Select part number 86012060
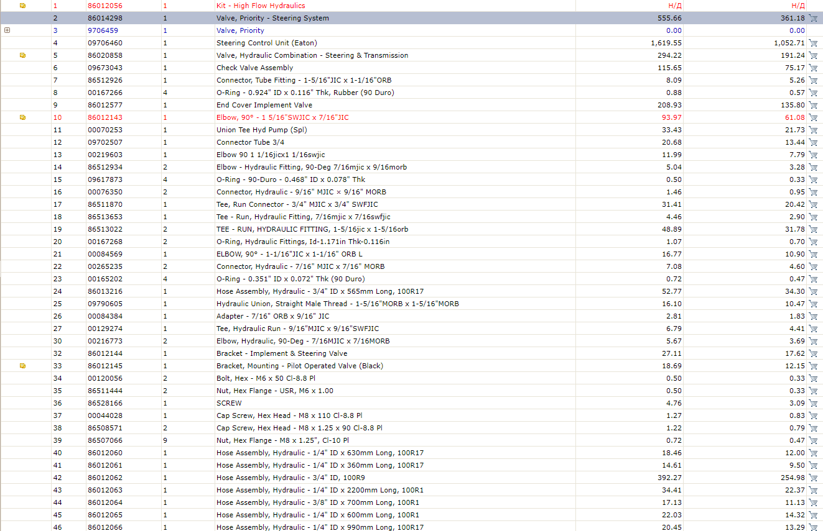This screenshot has width=823, height=531. pos(105,453)
